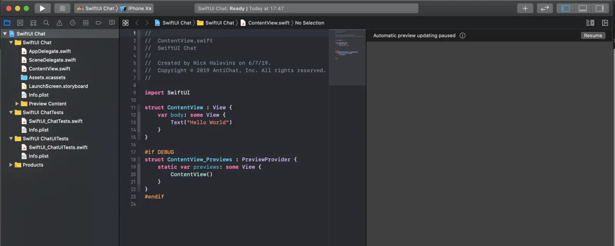Show the Test navigator
615x246 pixels.
(73, 23)
